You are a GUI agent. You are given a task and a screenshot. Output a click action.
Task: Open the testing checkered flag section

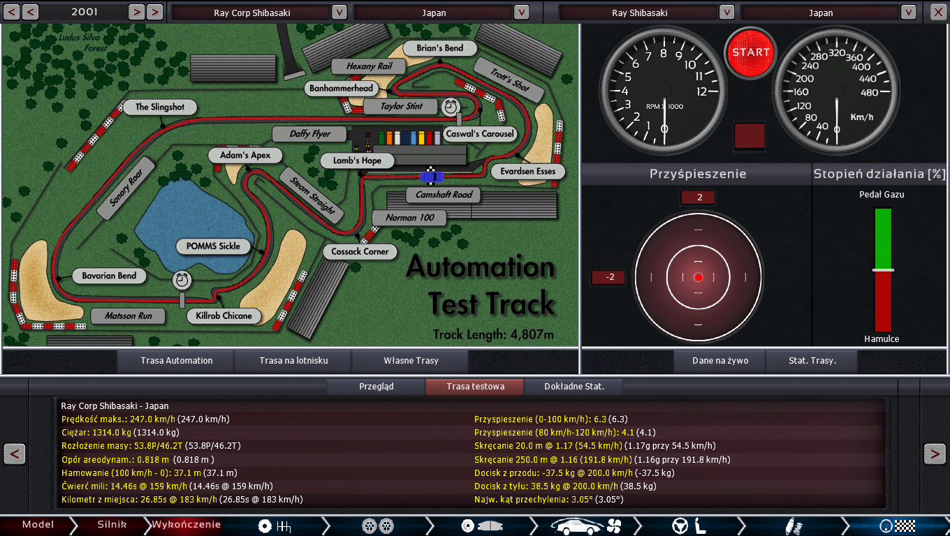click(x=897, y=526)
